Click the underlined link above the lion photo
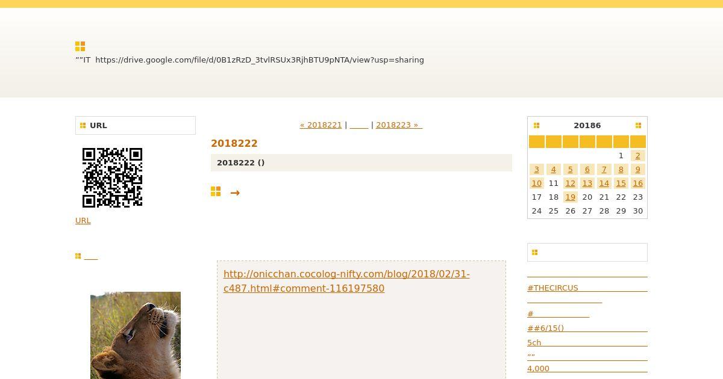 [x=91, y=257]
